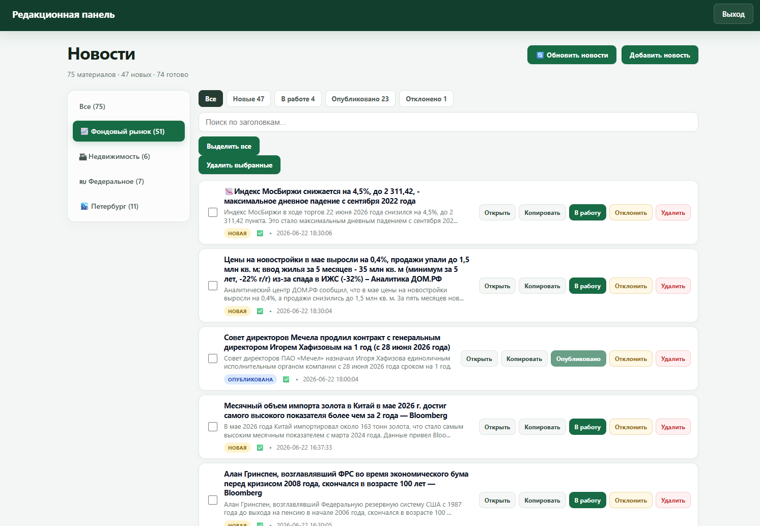Reject the Индекс МосБиржи news item
Screen dimensions: 760x526
click(631, 213)
